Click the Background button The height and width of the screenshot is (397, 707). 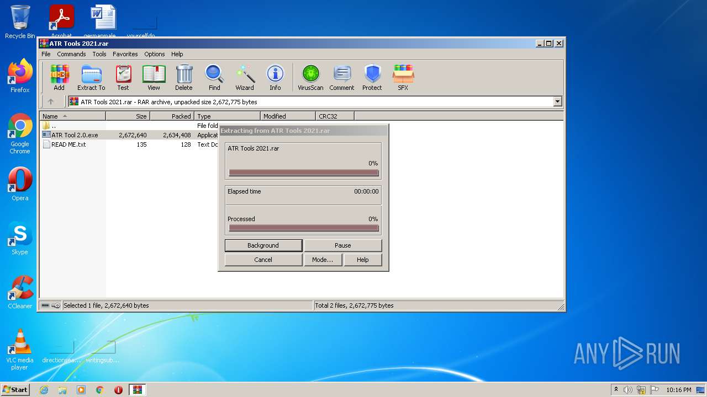[x=263, y=245]
